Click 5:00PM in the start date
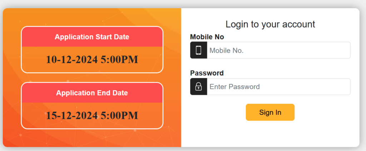The width and height of the screenshot is (366, 151). (x=119, y=59)
